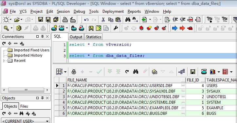
Task: Click the bar chart icon in grid toolbar
Action: 212,72
